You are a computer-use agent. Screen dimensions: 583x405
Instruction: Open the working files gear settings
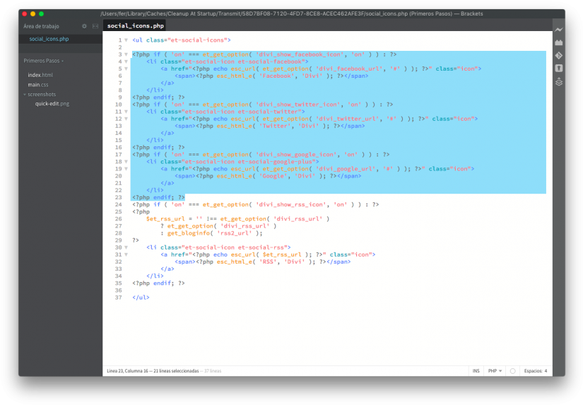pos(84,26)
